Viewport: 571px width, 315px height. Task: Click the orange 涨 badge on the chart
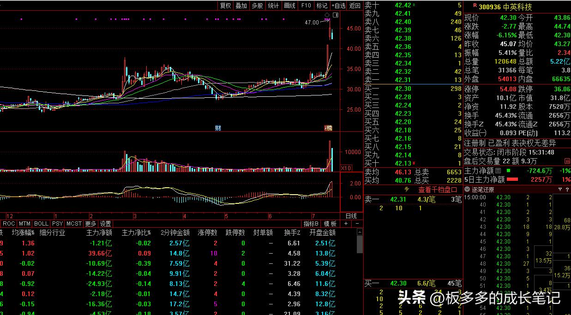(328, 128)
